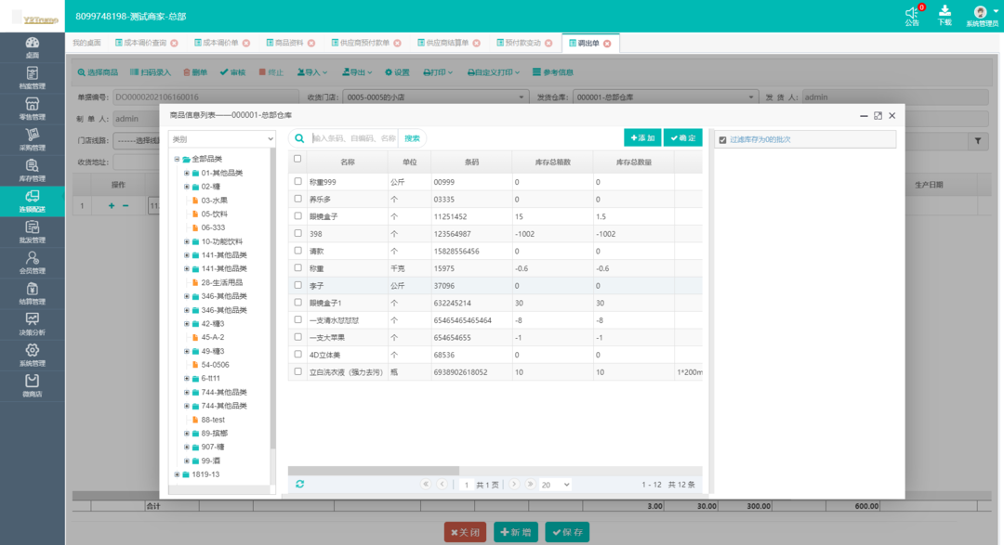
Task: Open the 类别 dropdown
Action: (x=221, y=139)
